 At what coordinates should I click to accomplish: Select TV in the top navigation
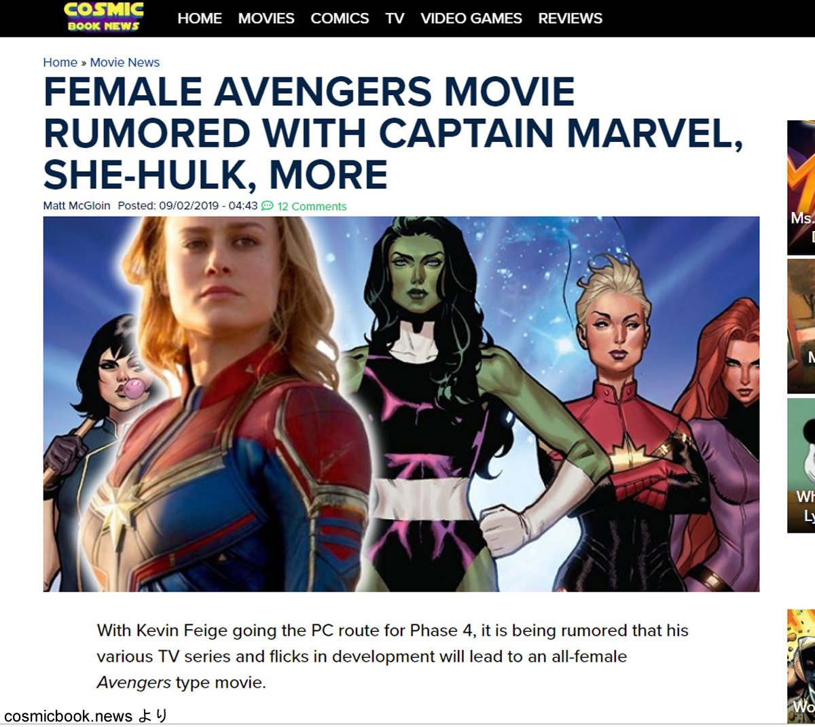pos(395,18)
